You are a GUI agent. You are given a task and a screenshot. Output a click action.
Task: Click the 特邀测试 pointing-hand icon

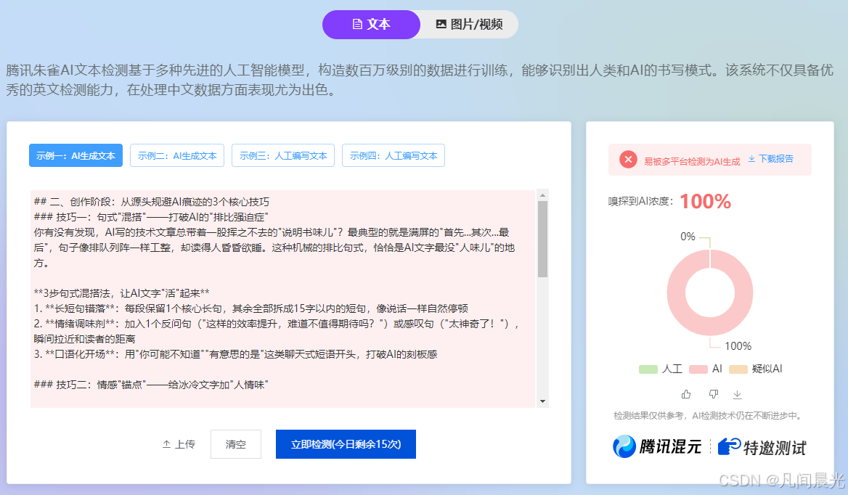click(x=729, y=447)
